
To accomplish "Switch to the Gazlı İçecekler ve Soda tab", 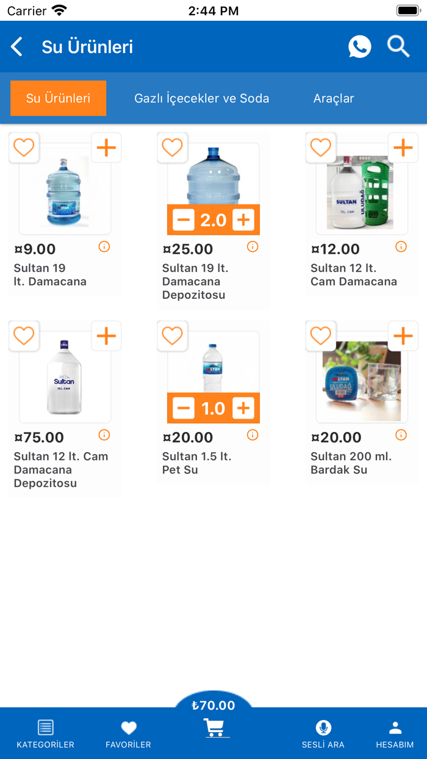I will click(201, 98).
